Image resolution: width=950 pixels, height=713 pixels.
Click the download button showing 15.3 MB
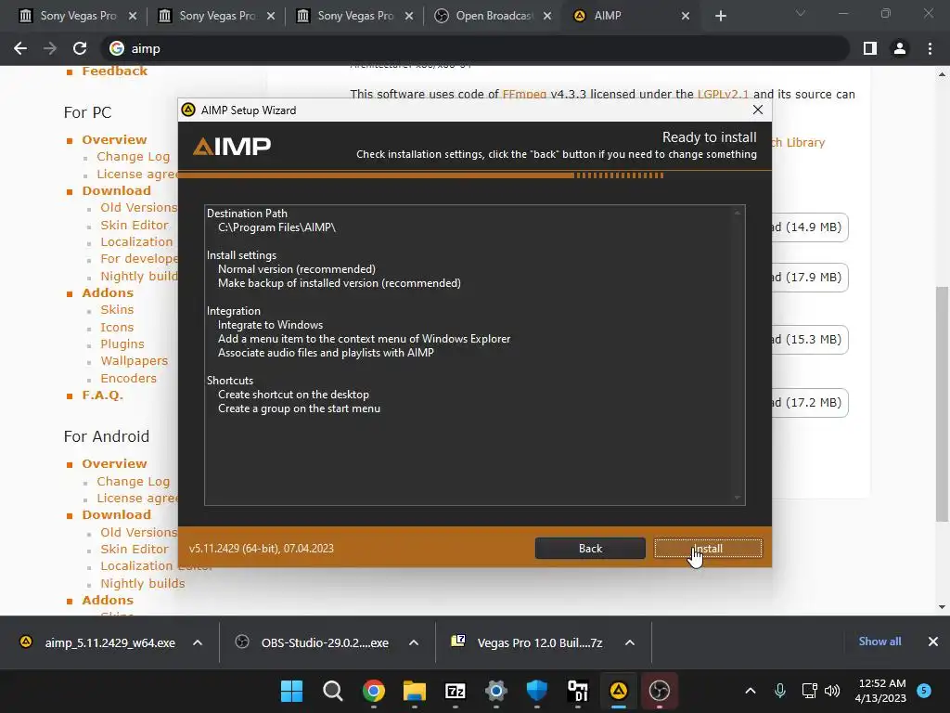(x=810, y=340)
